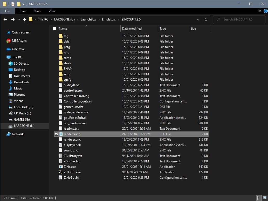Go back to the previous folder

tap(5, 19)
